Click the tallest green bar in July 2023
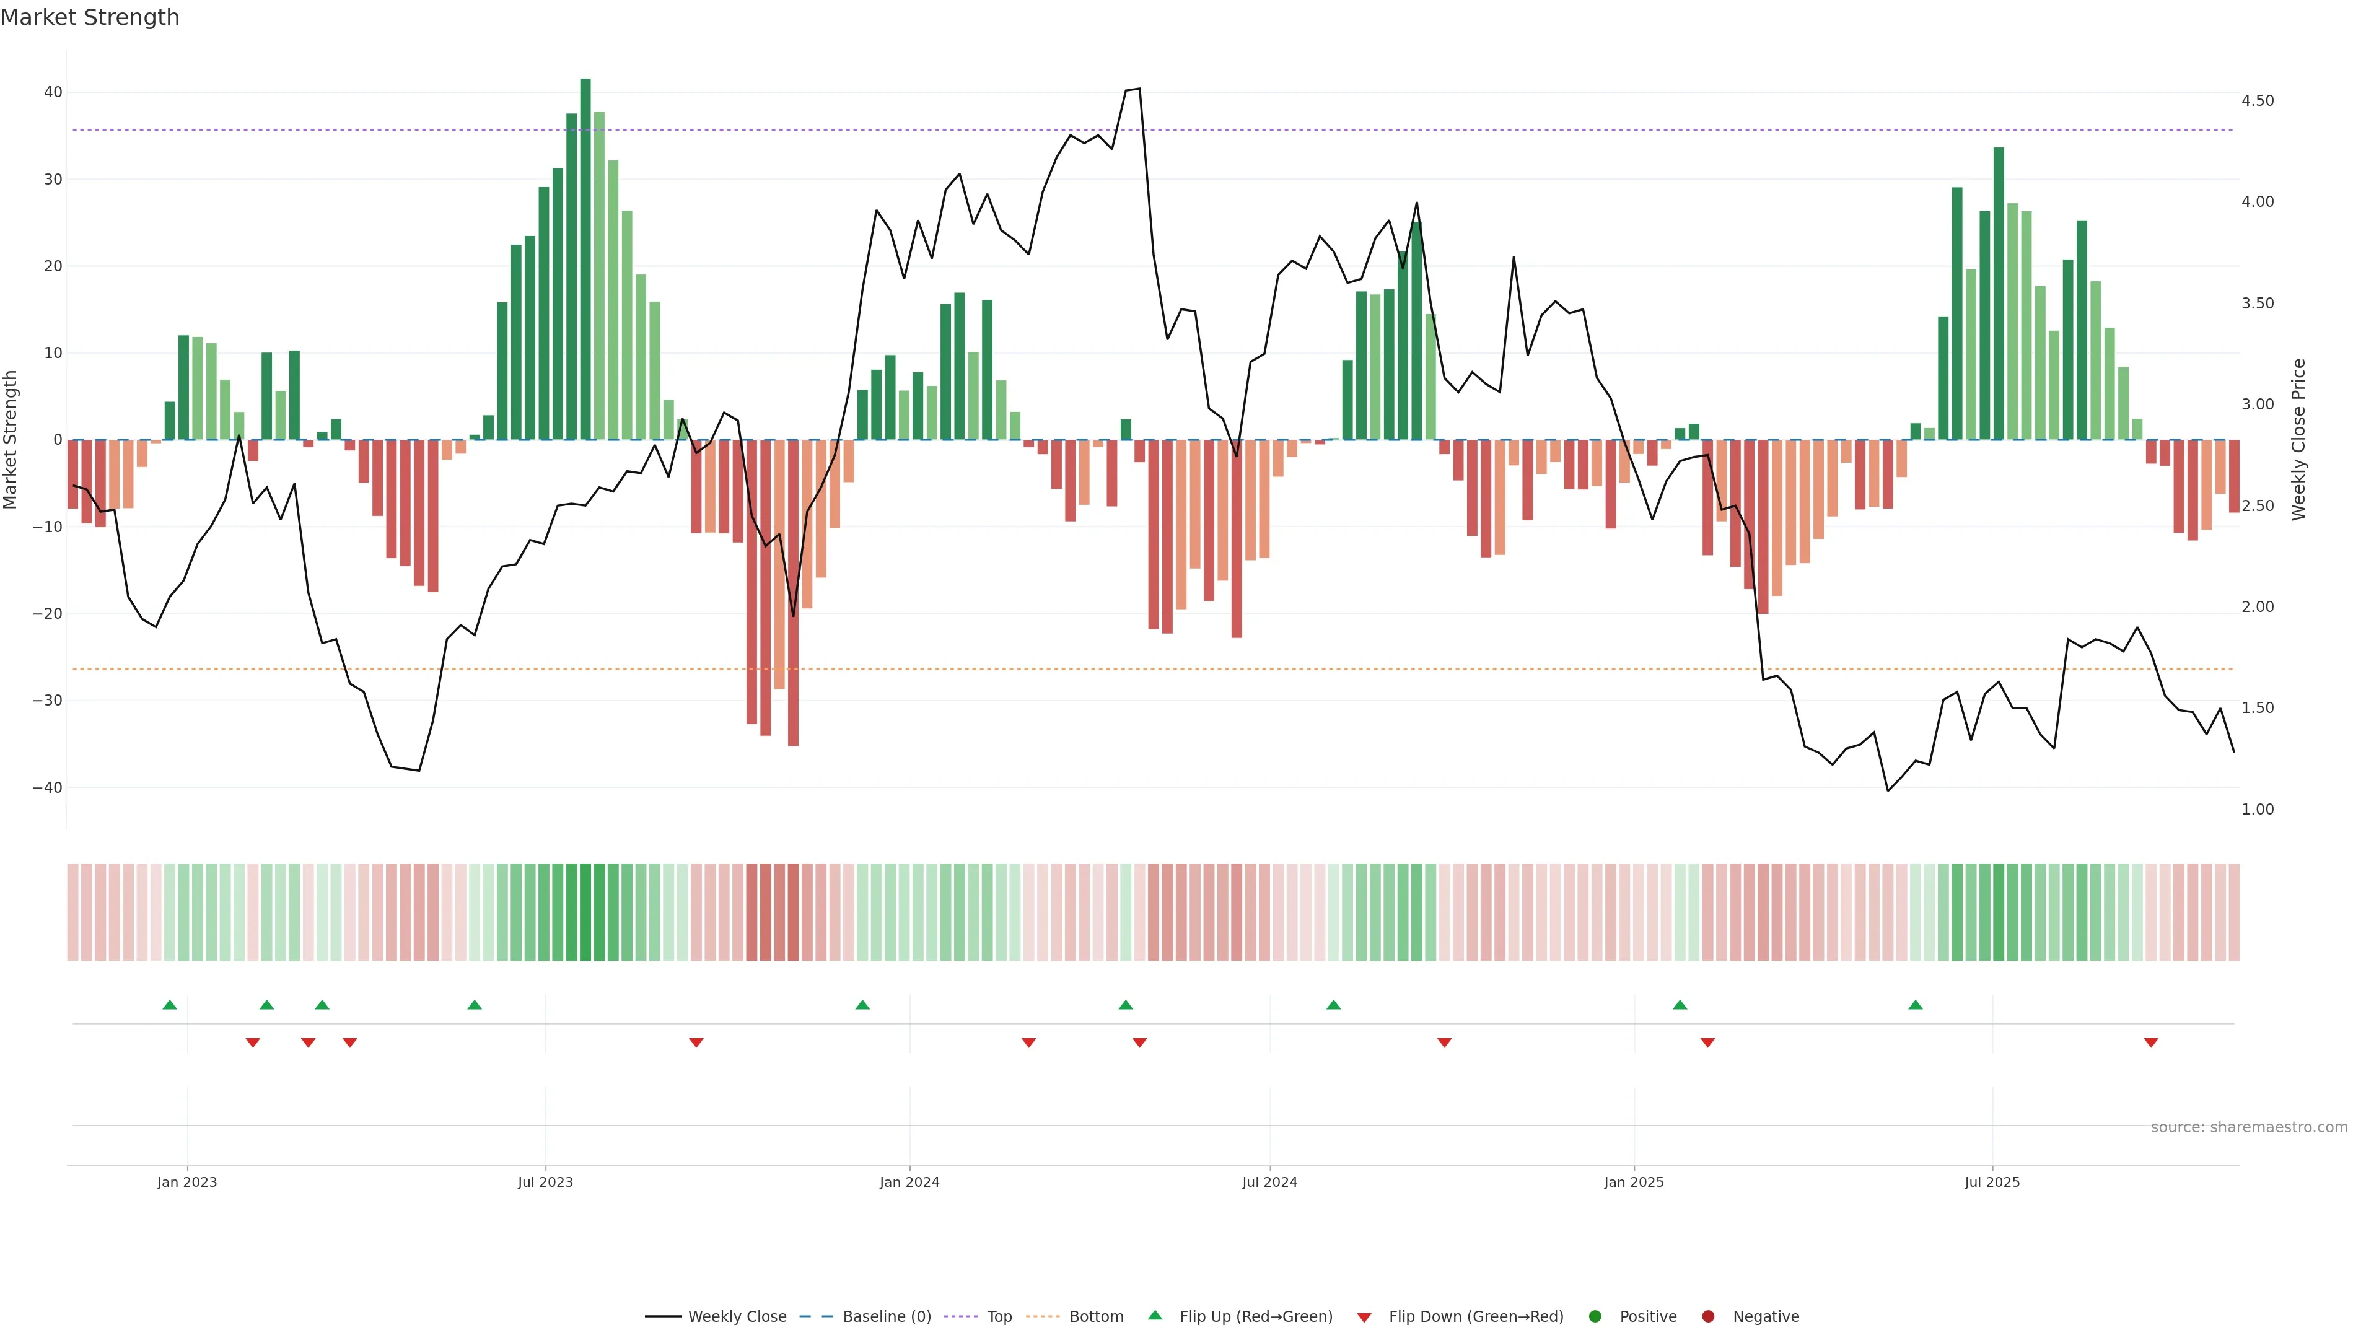 (x=585, y=258)
